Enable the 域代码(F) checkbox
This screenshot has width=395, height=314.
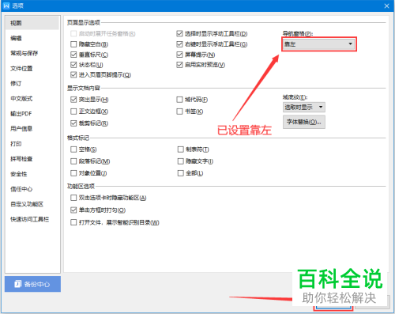179,100
